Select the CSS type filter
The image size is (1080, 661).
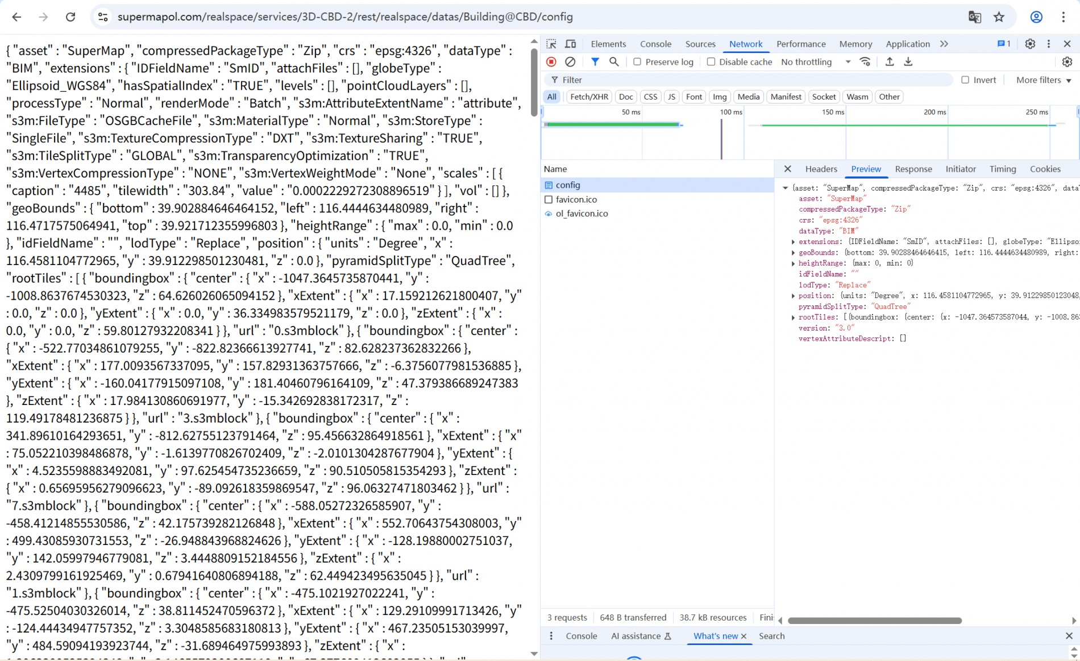click(x=650, y=97)
